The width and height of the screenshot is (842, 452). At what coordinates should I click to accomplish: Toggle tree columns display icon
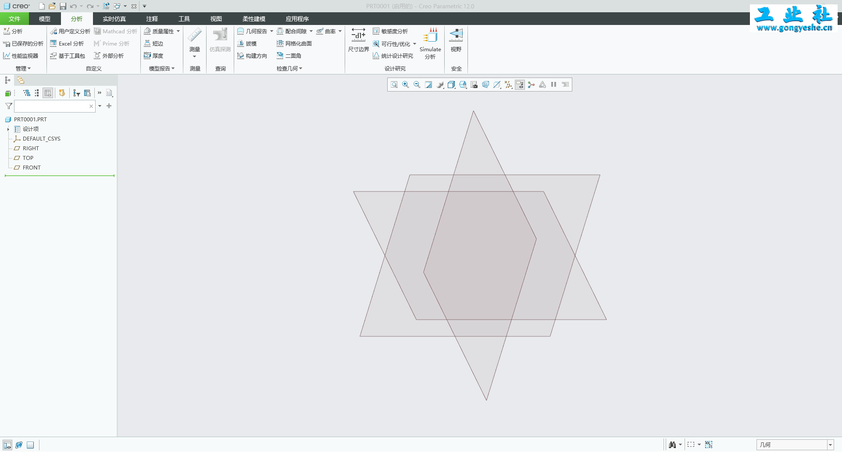click(48, 93)
